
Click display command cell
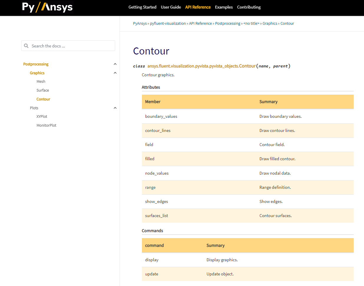click(152, 260)
